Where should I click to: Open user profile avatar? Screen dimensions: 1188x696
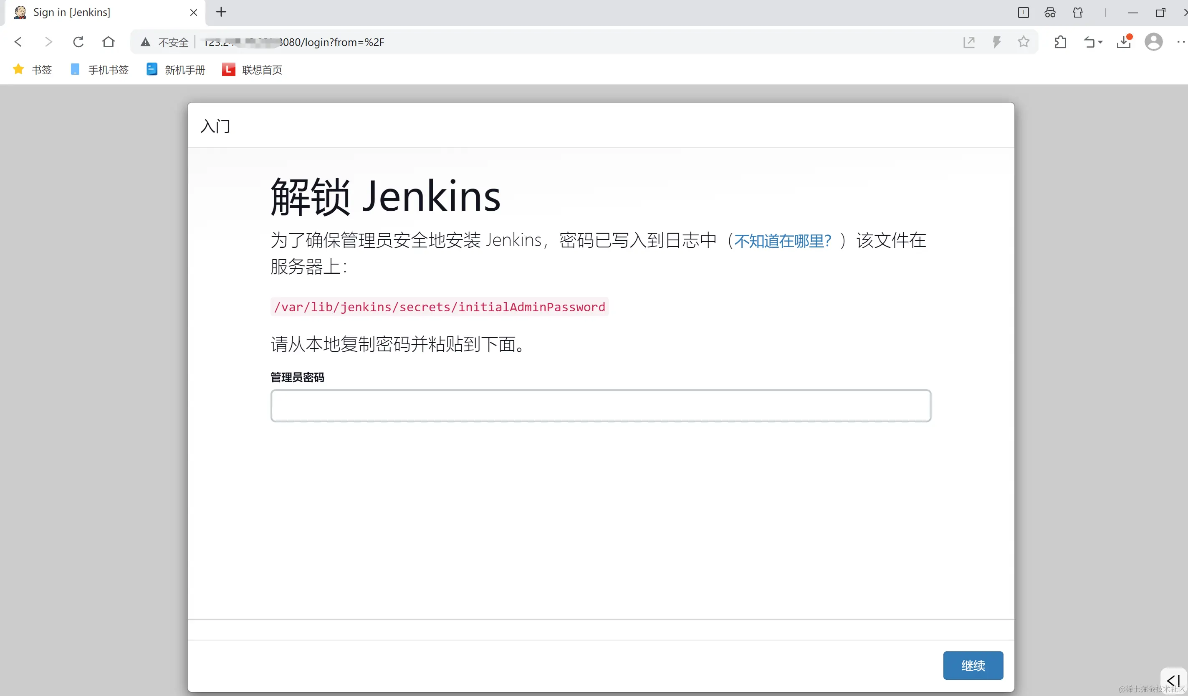(x=1153, y=42)
